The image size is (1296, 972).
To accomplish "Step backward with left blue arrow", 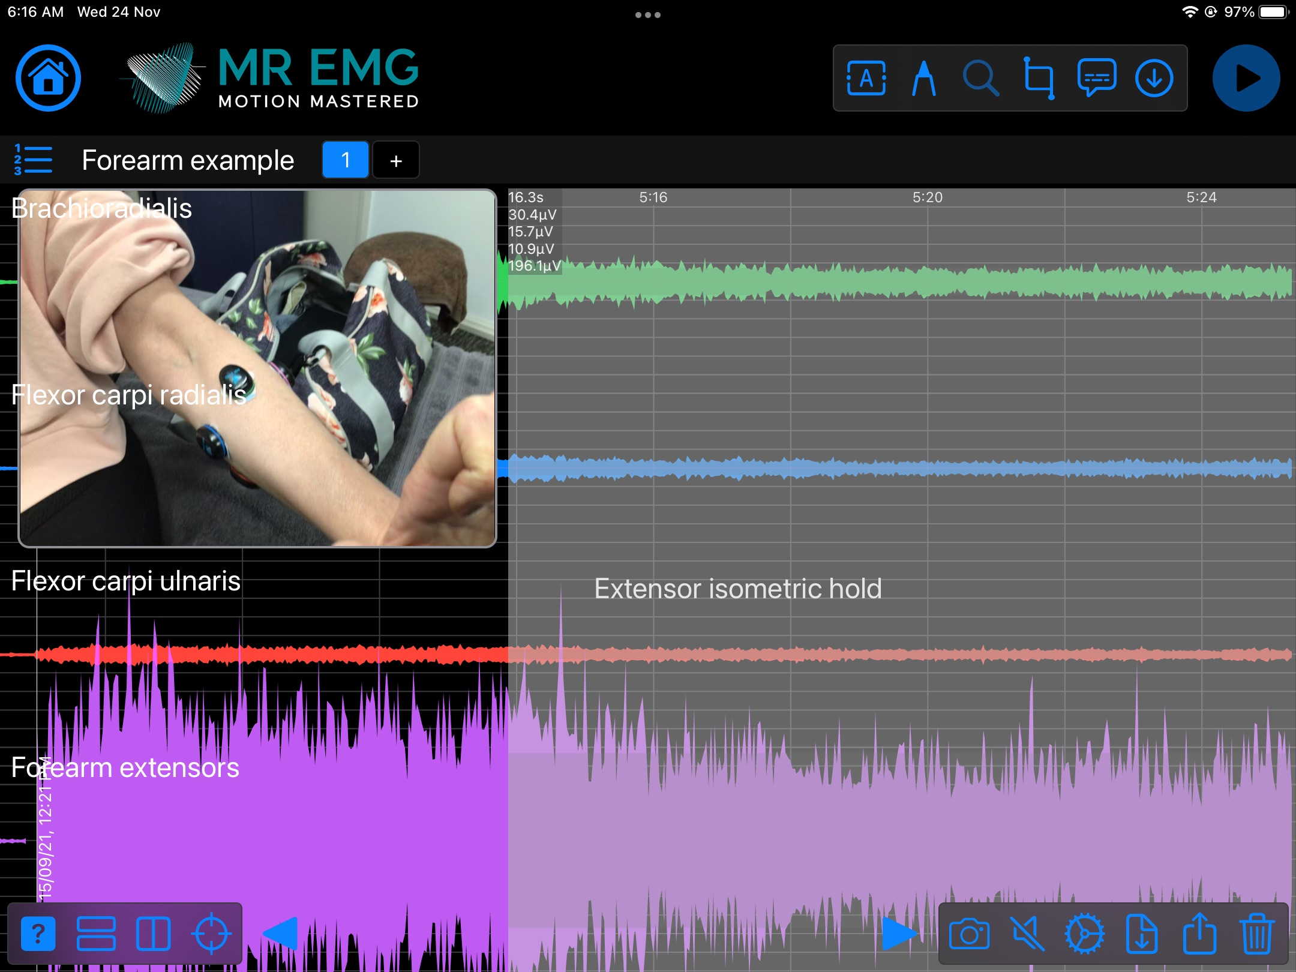I will pyautogui.click(x=280, y=934).
